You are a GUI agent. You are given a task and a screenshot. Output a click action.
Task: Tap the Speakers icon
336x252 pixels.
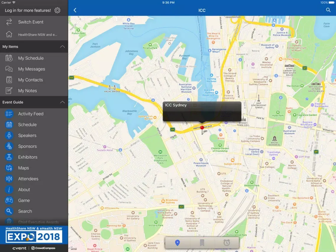coord(9,135)
